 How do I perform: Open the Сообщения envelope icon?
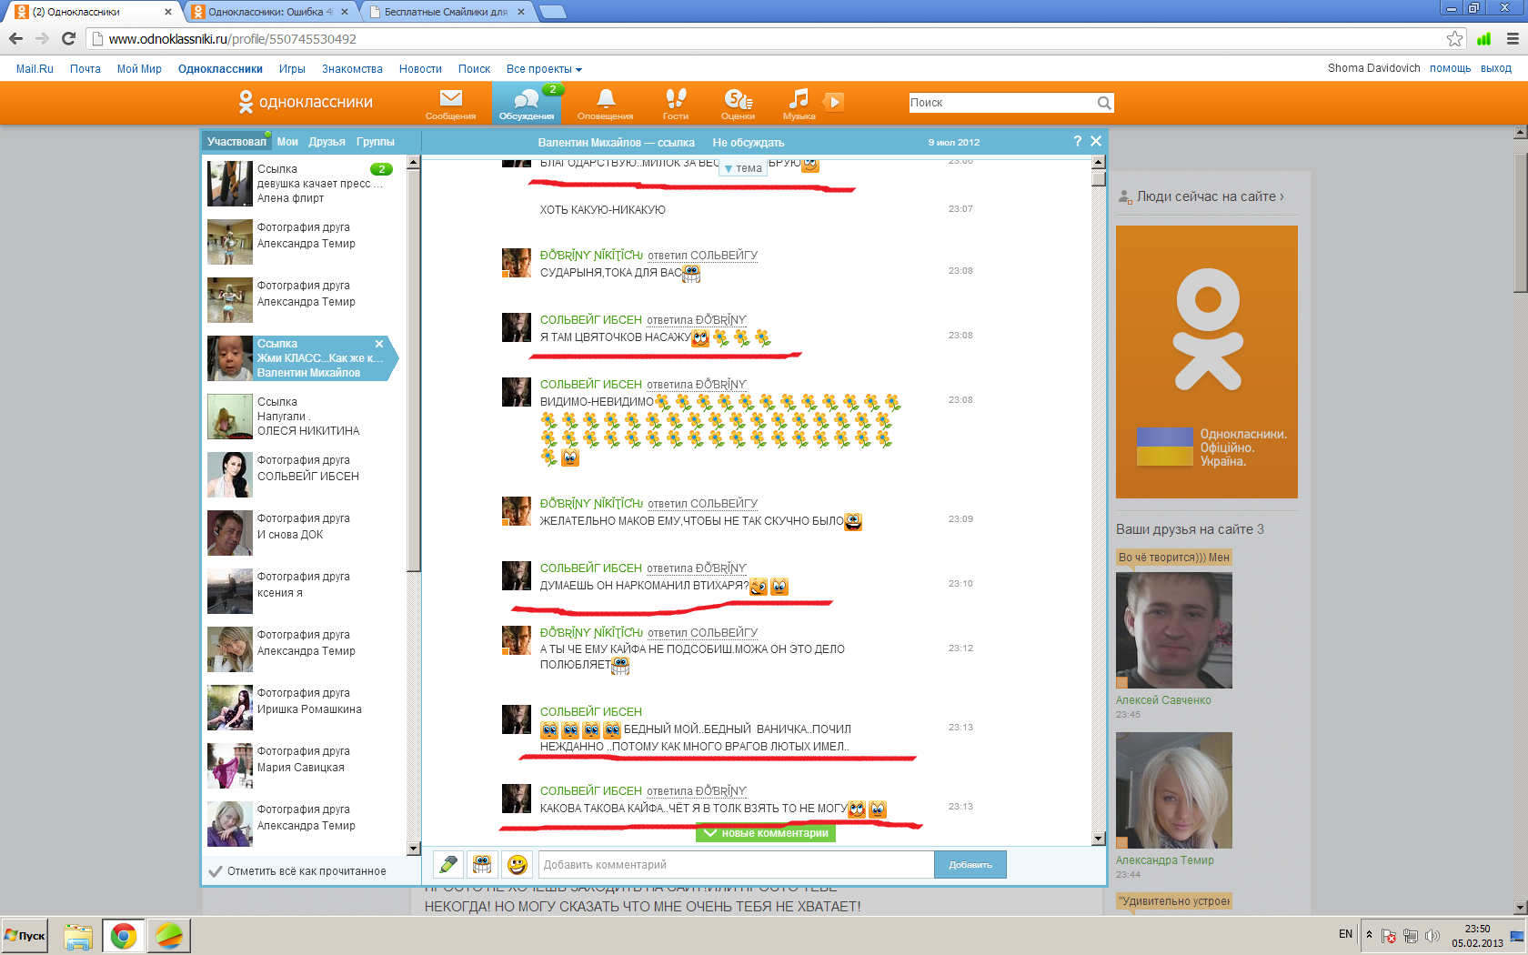pyautogui.click(x=450, y=103)
